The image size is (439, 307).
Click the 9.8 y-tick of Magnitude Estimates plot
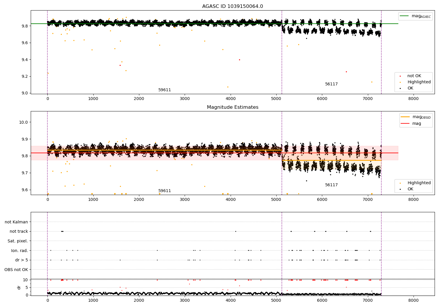coord(25,156)
